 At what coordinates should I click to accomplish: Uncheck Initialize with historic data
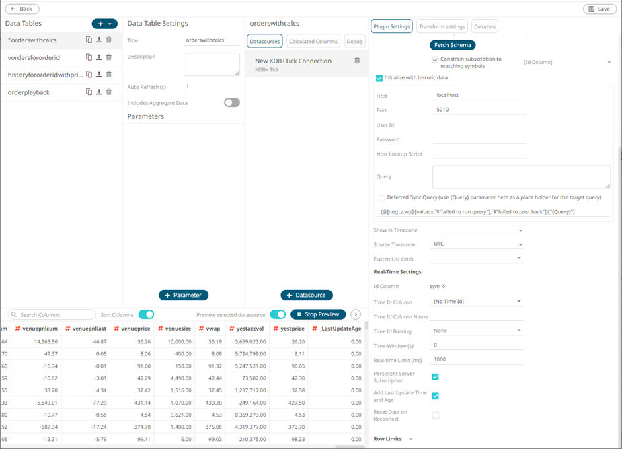379,78
